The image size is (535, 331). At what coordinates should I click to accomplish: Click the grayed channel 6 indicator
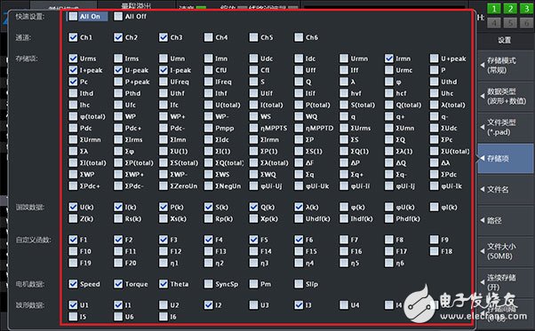[526, 23]
